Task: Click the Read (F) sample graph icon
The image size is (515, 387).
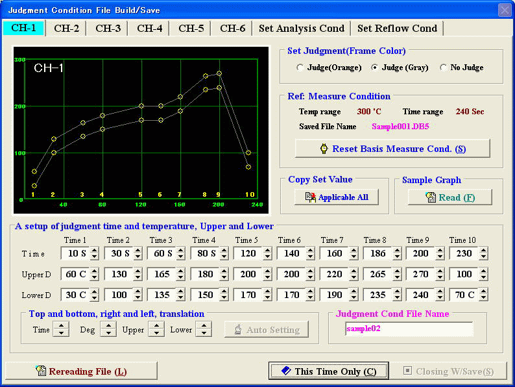Action: coord(431,197)
